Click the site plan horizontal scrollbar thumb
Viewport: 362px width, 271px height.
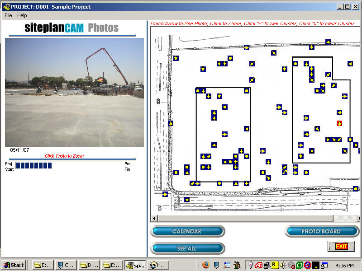(x=245, y=218)
